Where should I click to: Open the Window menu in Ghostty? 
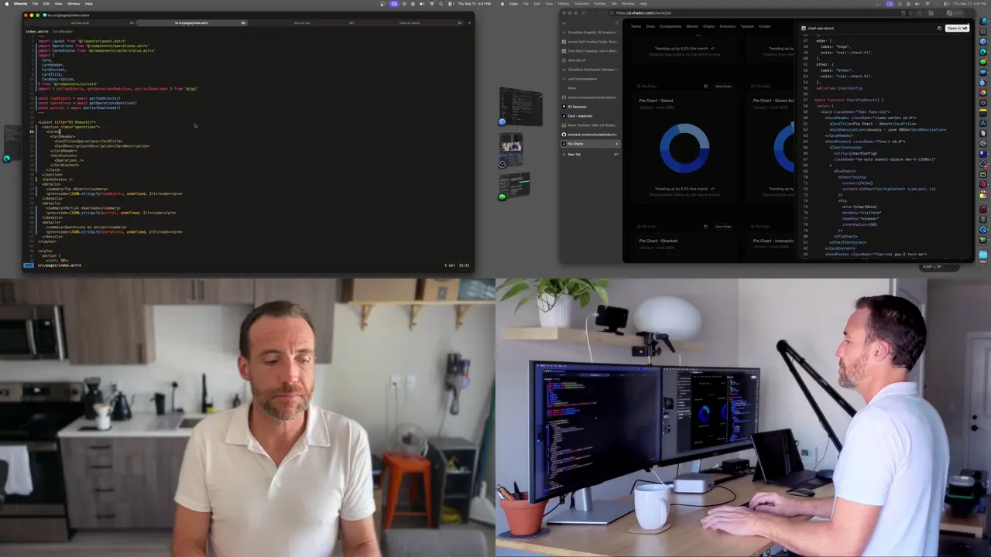pyautogui.click(x=74, y=3)
